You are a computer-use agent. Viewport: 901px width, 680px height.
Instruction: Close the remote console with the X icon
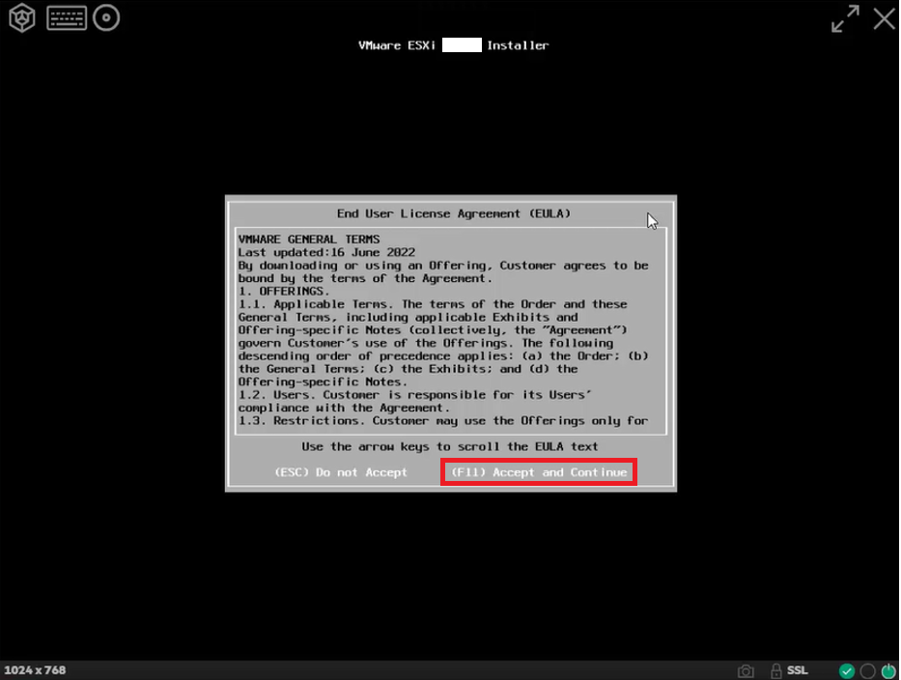click(885, 18)
